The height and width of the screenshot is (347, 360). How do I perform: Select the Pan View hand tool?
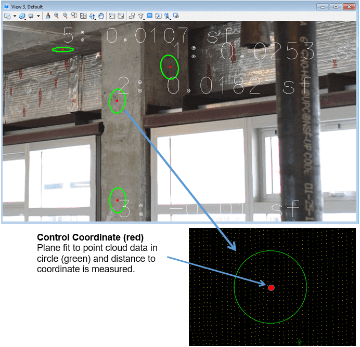click(101, 16)
